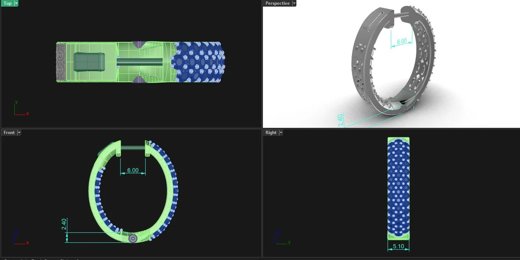Select the 6.00 dimension in Front view
This screenshot has width=520, height=260.
(133, 170)
